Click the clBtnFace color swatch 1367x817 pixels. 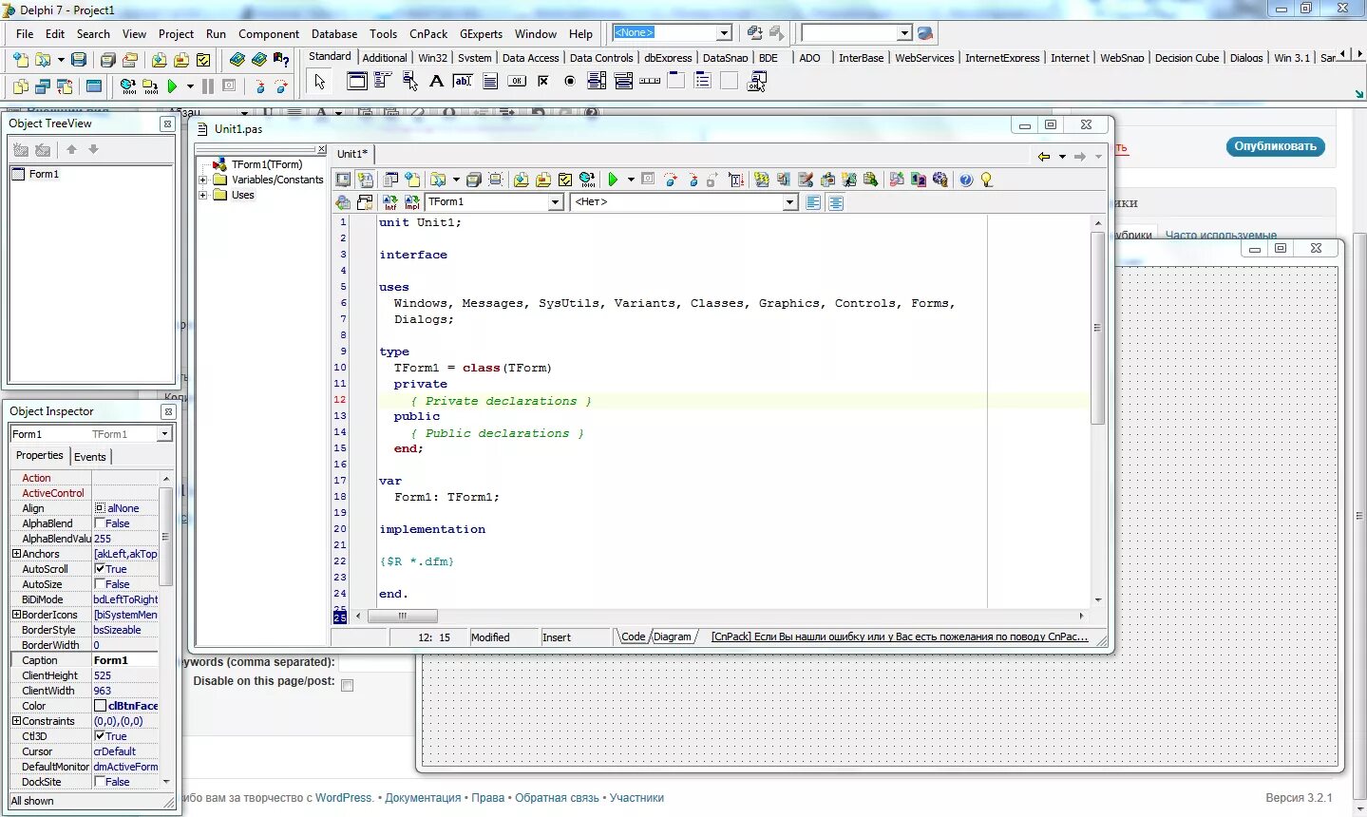point(100,706)
